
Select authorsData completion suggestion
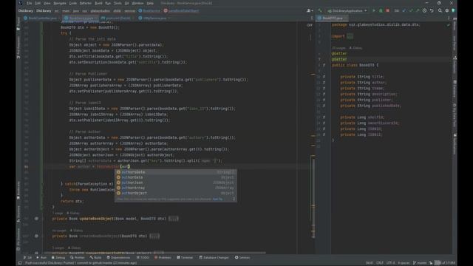click(x=176, y=172)
